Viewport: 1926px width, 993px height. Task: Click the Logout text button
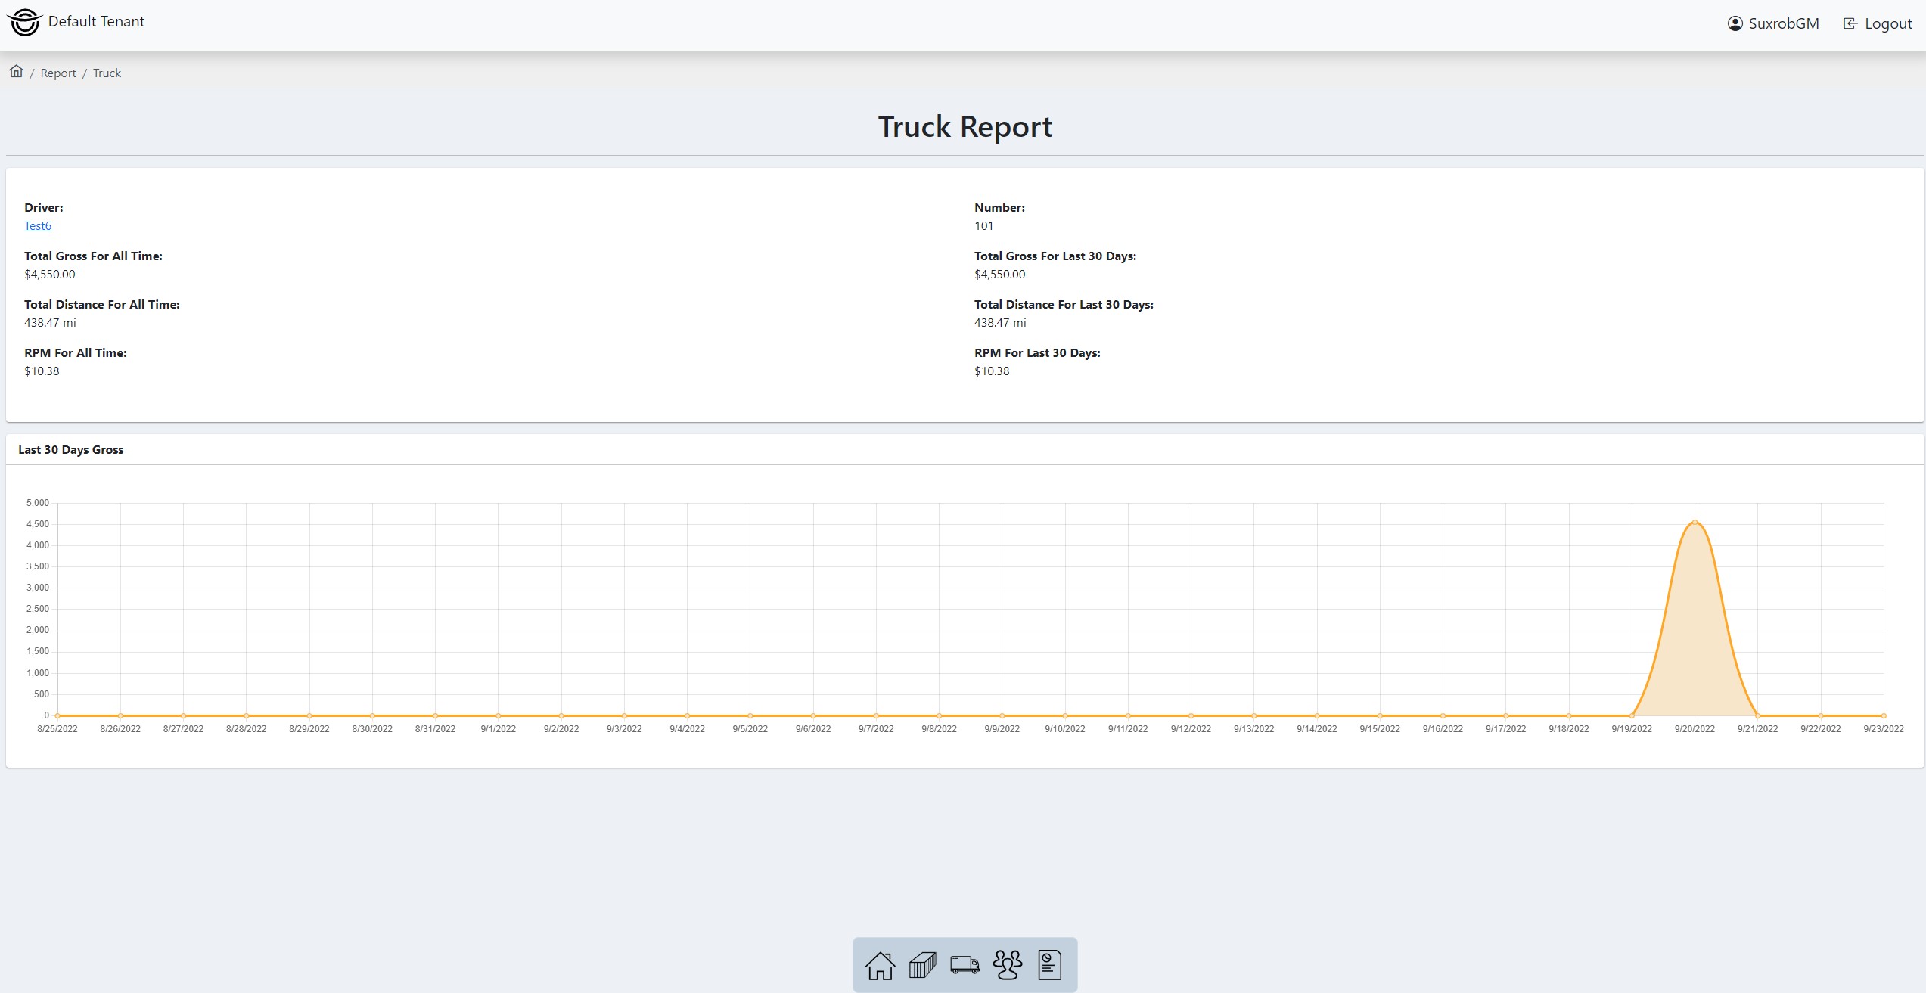pos(1888,23)
